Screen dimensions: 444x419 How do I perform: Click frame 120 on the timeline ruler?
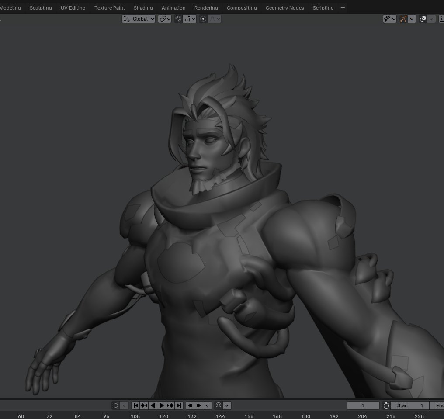pos(163,416)
